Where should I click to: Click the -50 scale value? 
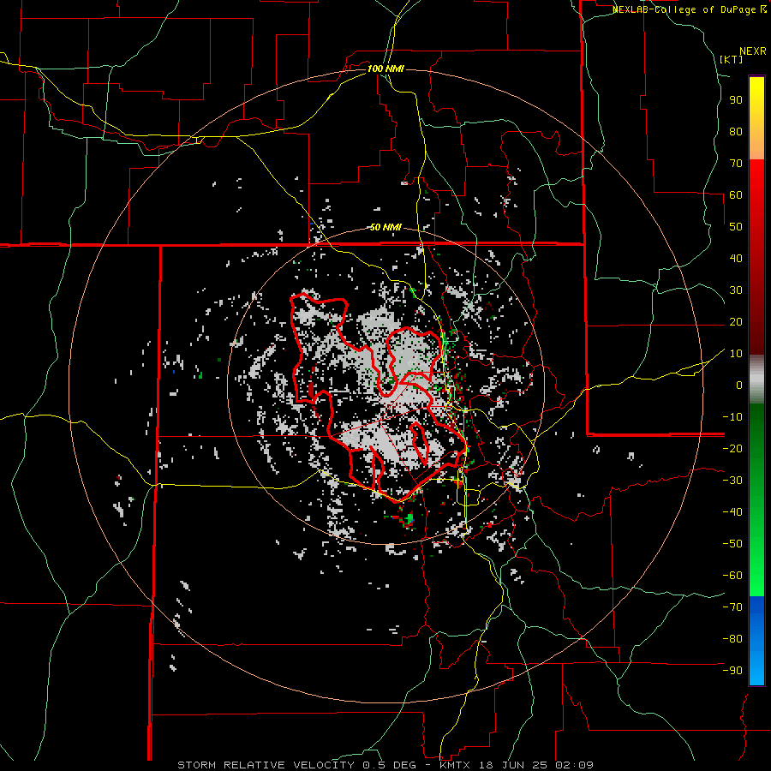(x=732, y=544)
